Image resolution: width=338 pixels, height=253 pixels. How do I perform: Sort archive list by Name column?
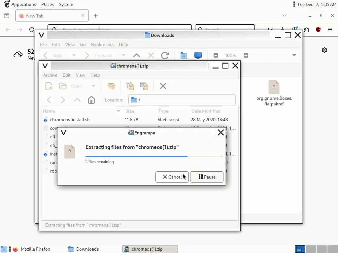[x=82, y=111]
